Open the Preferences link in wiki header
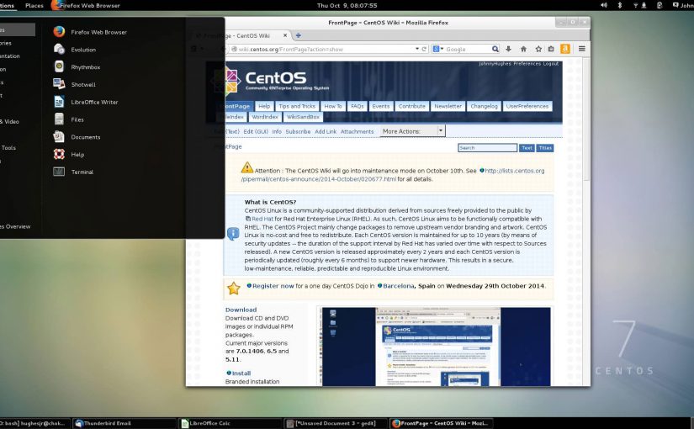The height and width of the screenshot is (429, 694). [527, 64]
